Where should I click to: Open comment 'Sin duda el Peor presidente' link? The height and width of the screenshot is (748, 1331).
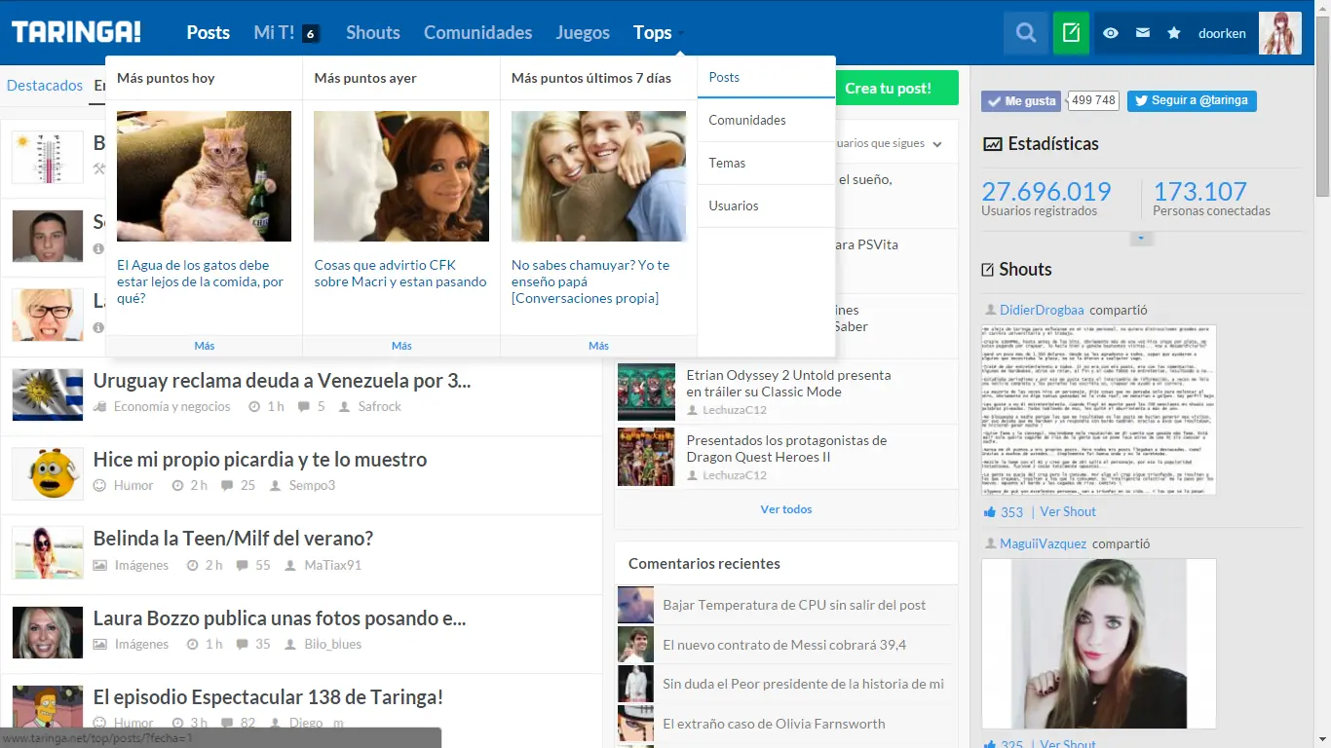point(803,684)
